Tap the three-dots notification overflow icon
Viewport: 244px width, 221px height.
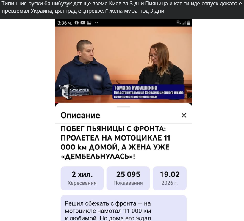point(96,23)
